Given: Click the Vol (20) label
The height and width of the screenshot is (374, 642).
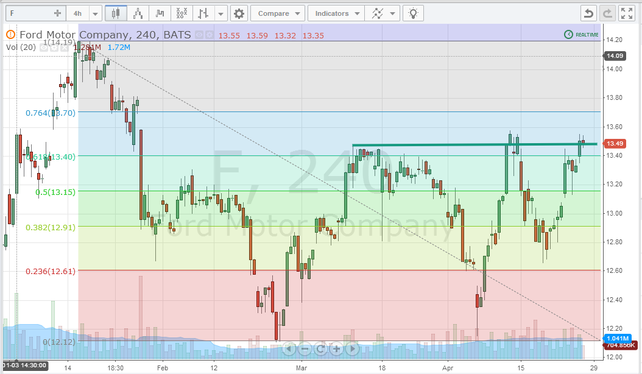Looking at the screenshot, I should pyautogui.click(x=21, y=48).
